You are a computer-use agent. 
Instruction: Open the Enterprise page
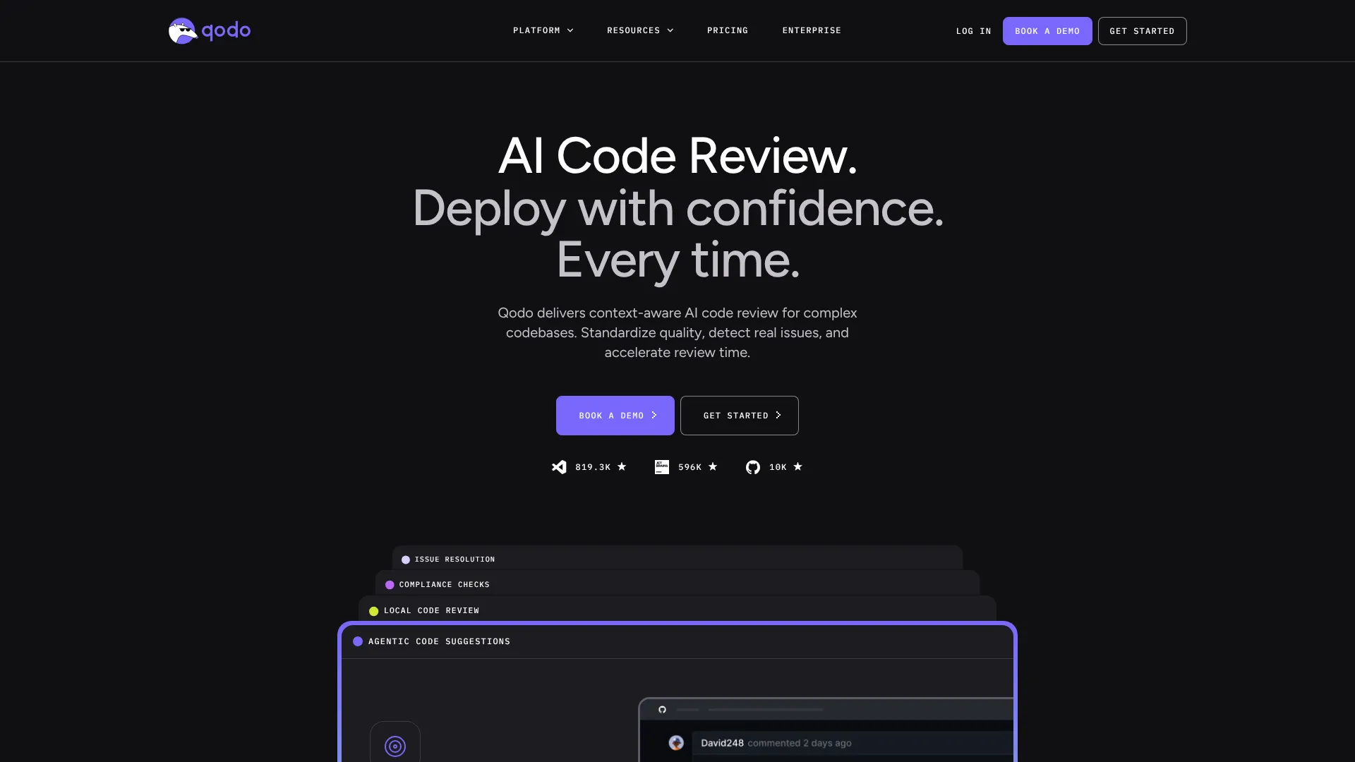[x=812, y=30]
